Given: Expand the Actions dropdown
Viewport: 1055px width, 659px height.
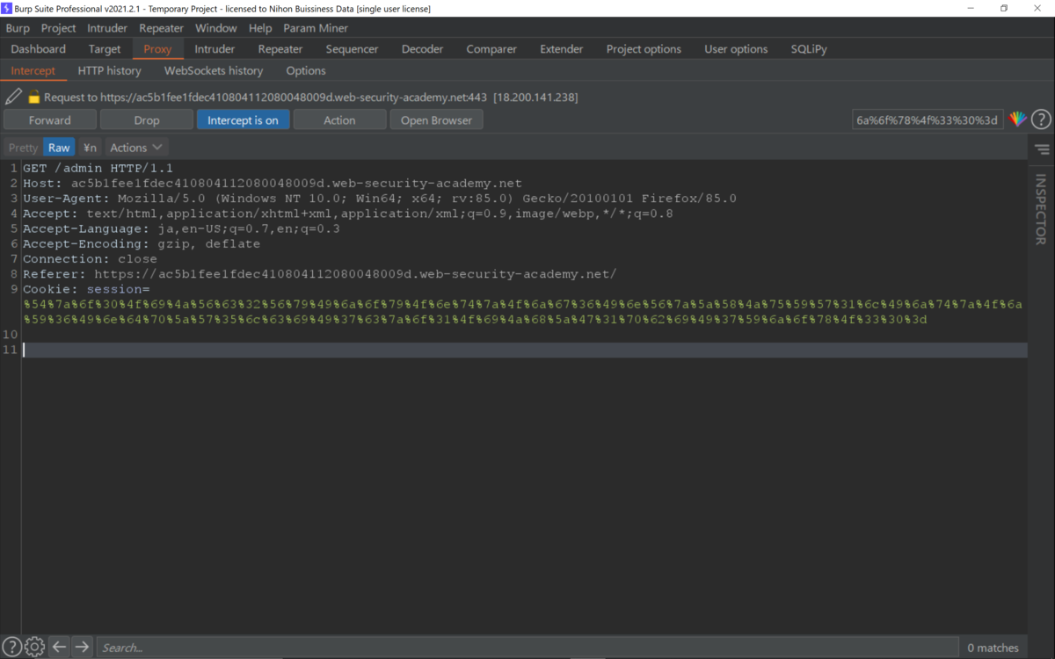Looking at the screenshot, I should 136,148.
